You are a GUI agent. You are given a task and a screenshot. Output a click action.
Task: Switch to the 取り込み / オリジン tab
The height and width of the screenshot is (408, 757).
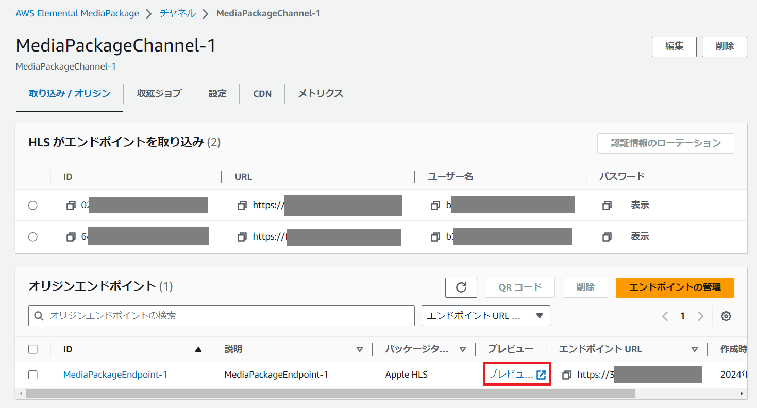tap(70, 94)
